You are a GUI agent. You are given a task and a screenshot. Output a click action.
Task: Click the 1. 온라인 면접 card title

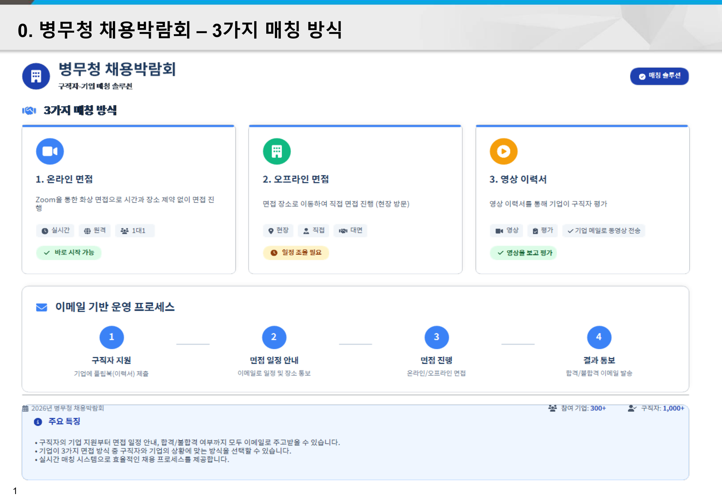tap(64, 179)
